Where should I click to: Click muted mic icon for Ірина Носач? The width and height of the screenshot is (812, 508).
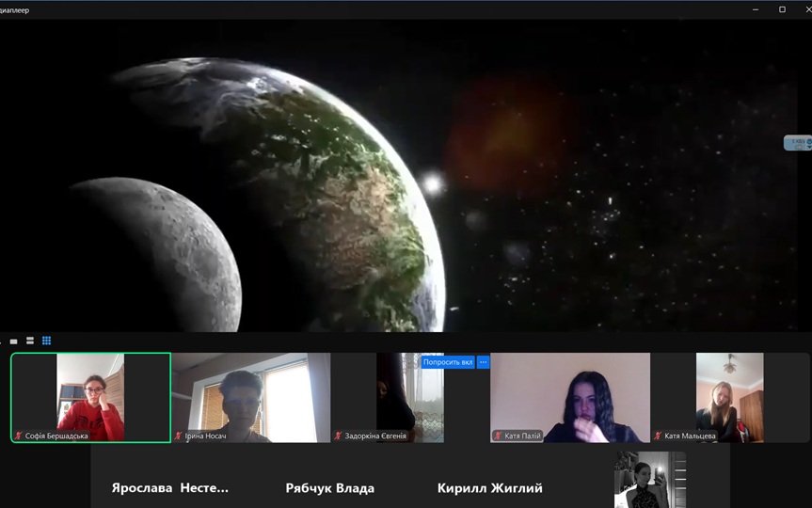click(x=178, y=436)
